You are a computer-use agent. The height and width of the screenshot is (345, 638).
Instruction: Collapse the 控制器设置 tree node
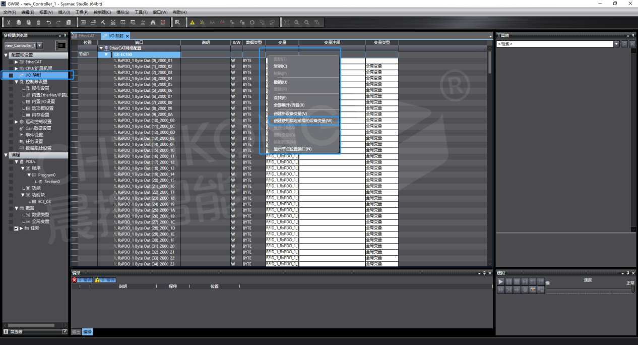[16, 82]
